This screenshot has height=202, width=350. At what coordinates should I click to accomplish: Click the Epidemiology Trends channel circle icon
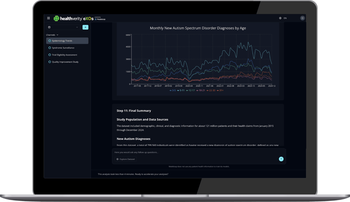50,41
